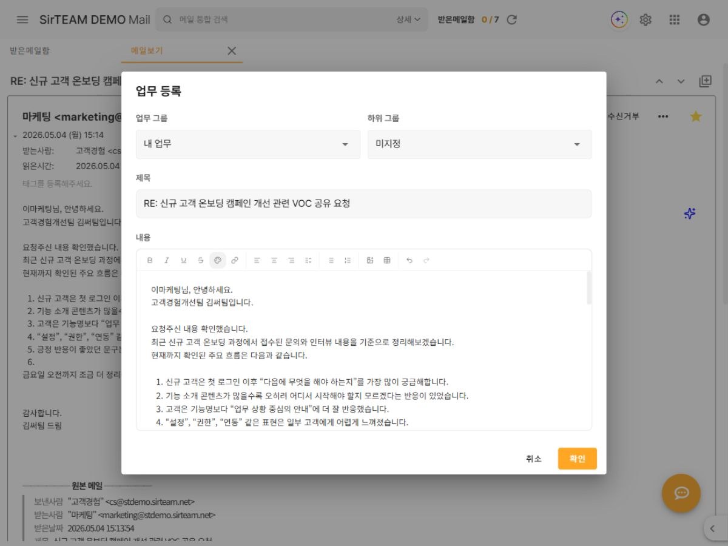The height and width of the screenshot is (546, 728).
Task: Click the 확인 confirm button
Action: [x=578, y=459]
